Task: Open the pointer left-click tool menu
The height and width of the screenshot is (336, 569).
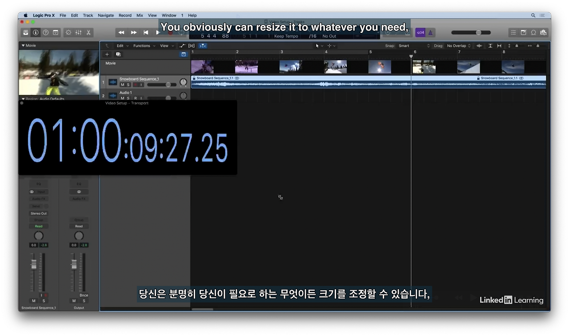Action: [x=319, y=46]
